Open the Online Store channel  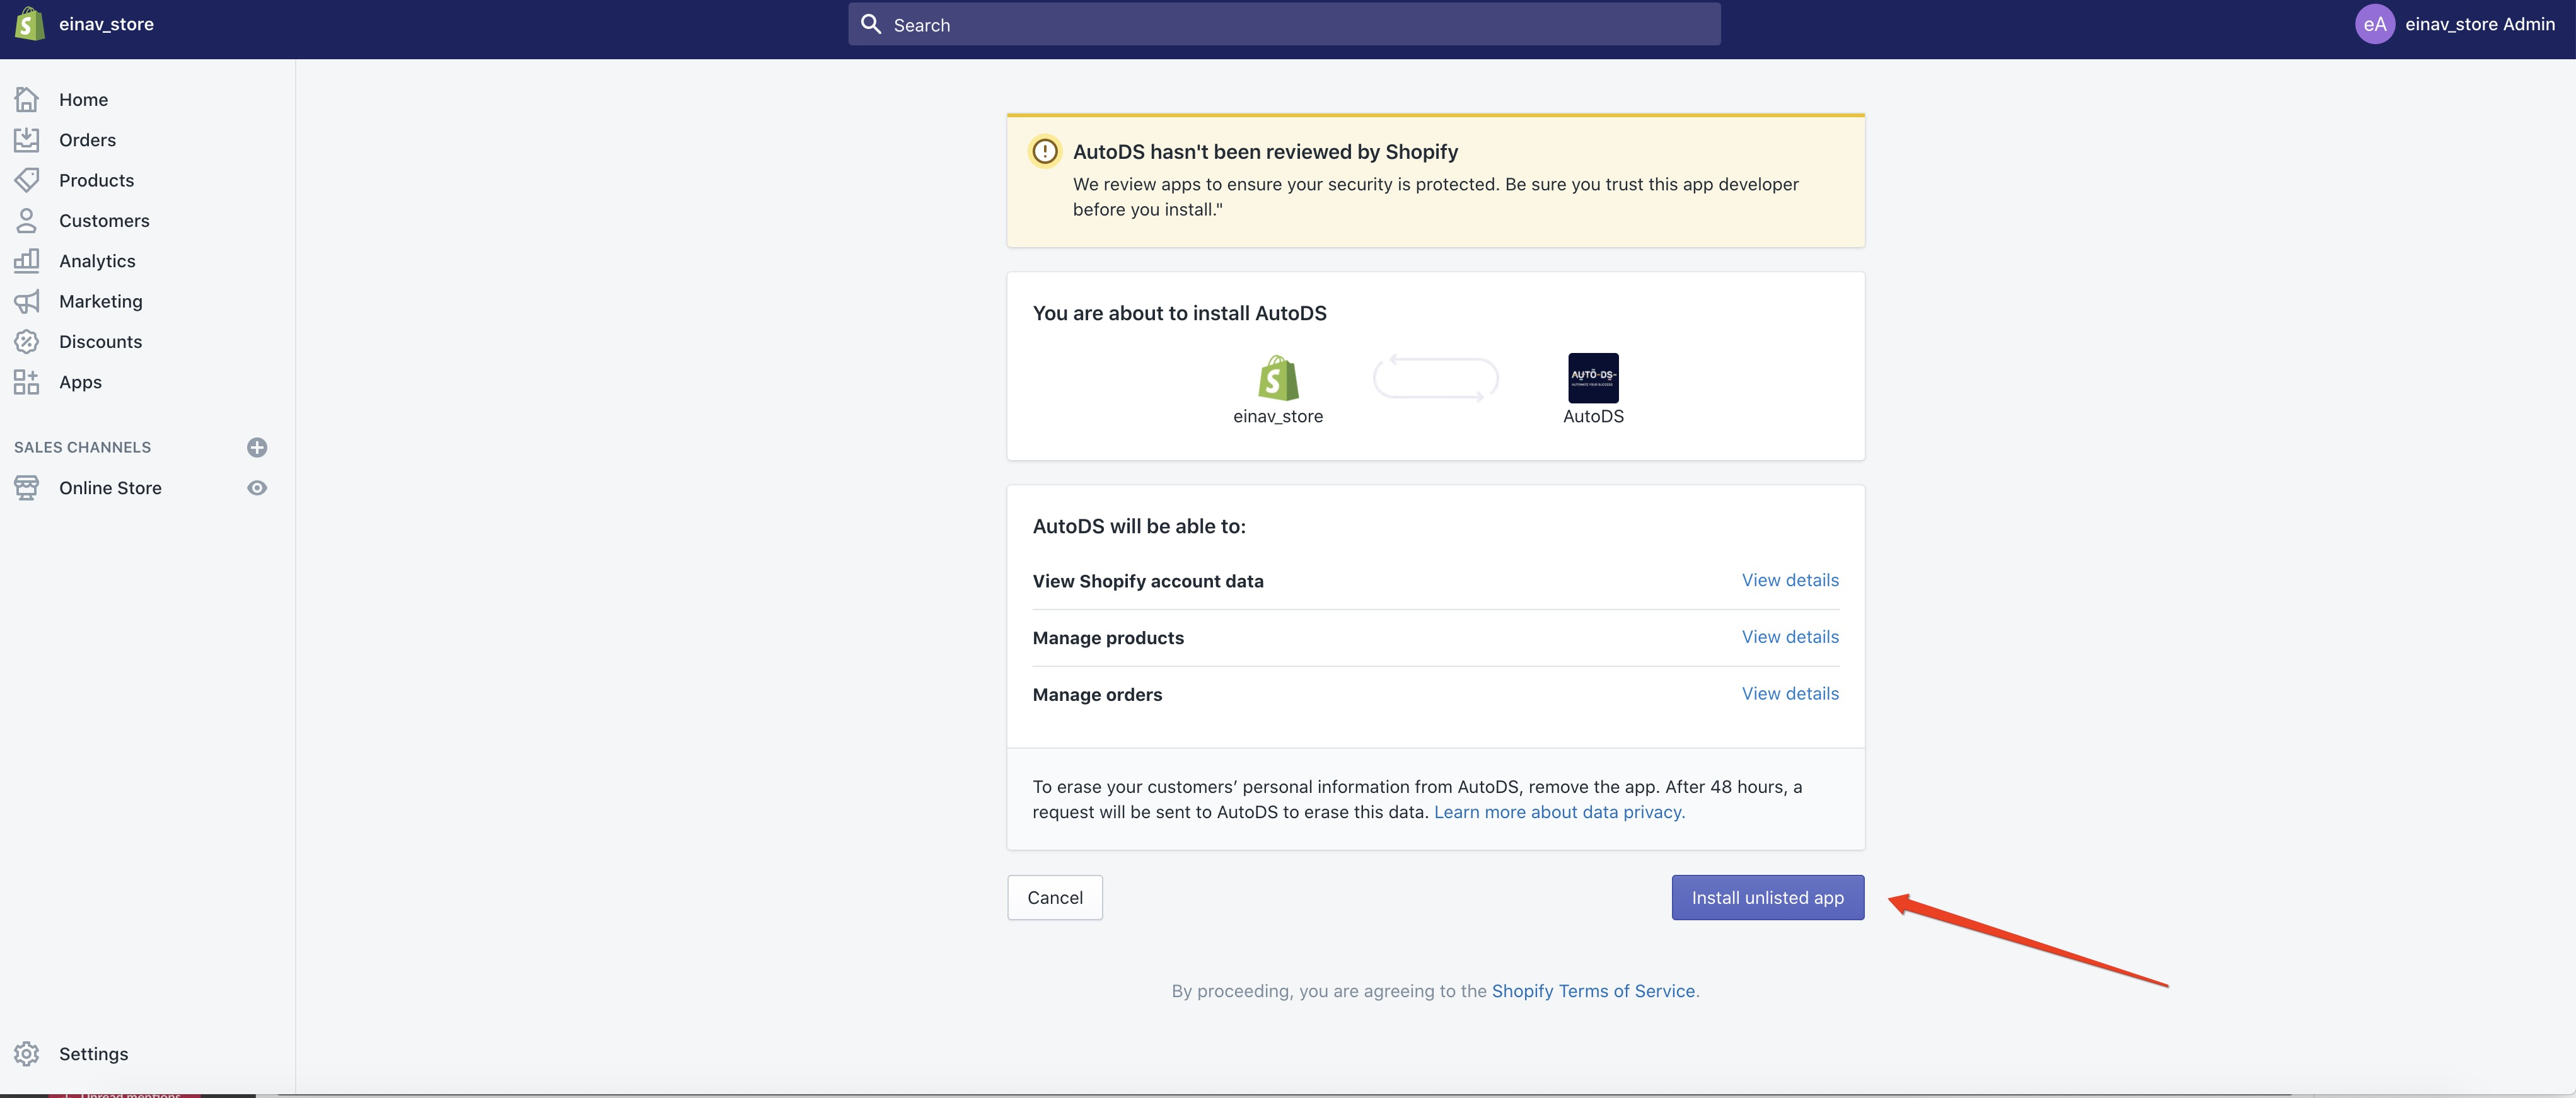(x=111, y=488)
